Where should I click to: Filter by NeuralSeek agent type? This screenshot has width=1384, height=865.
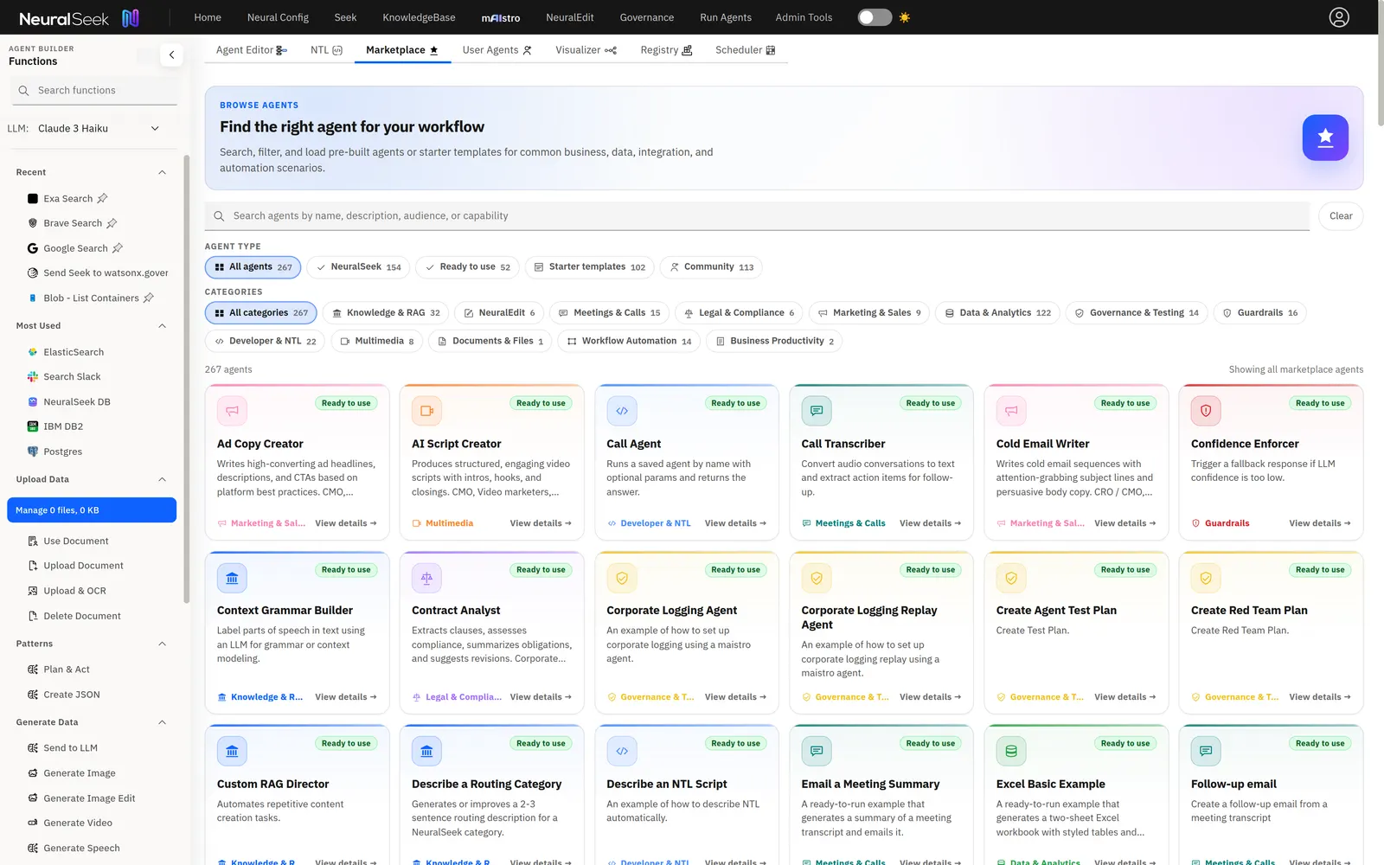coord(359,267)
